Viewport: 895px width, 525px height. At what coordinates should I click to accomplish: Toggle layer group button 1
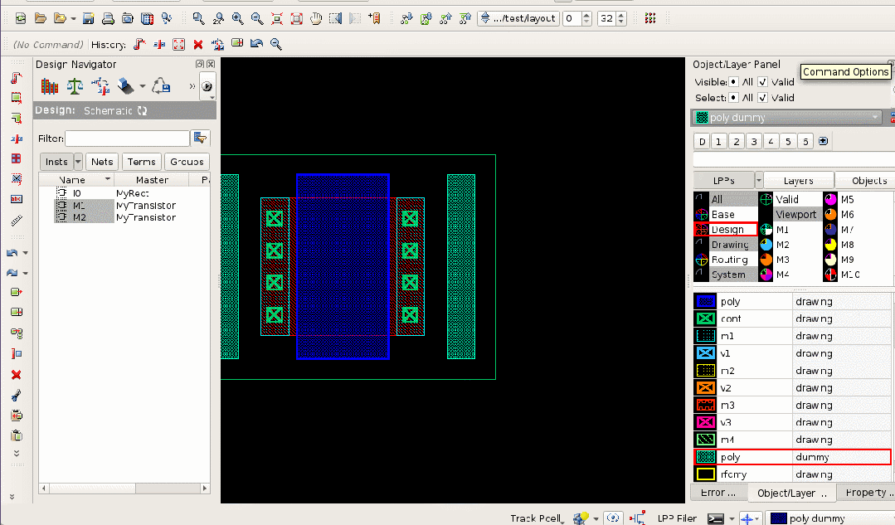pos(718,142)
